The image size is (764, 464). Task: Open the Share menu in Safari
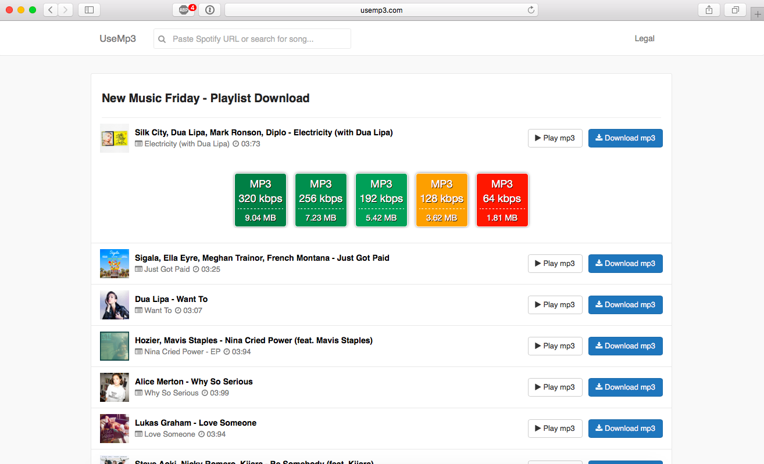(x=708, y=9)
